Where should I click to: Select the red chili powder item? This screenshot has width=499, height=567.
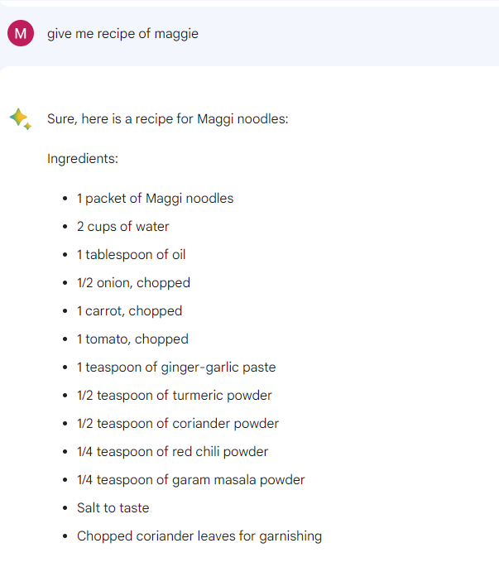tap(172, 453)
